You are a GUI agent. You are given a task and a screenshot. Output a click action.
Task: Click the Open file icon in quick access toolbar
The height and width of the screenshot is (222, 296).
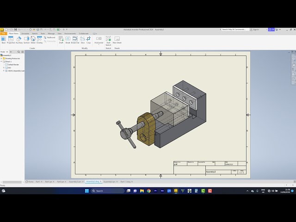click(x=12, y=30)
